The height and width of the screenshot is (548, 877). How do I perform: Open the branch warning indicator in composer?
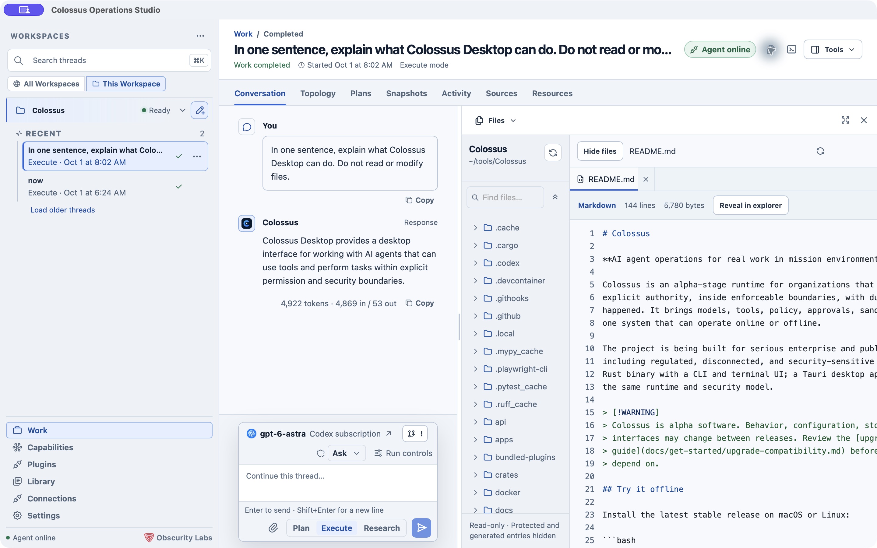click(415, 434)
